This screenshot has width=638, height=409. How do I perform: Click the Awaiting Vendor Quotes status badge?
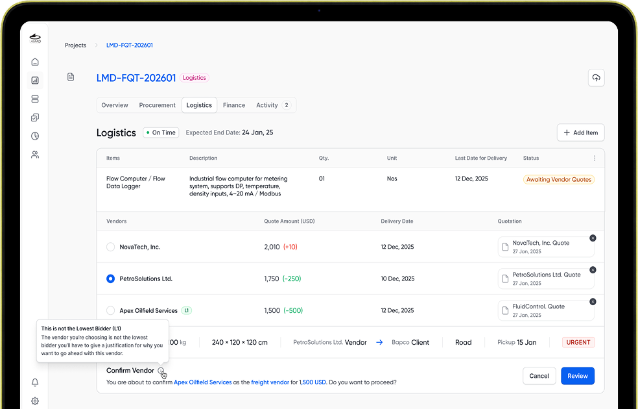click(x=559, y=180)
